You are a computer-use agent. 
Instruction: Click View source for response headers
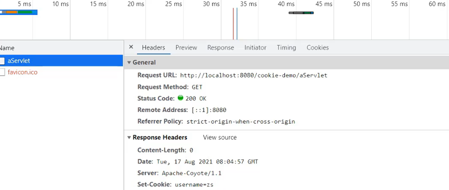pyautogui.click(x=220, y=137)
